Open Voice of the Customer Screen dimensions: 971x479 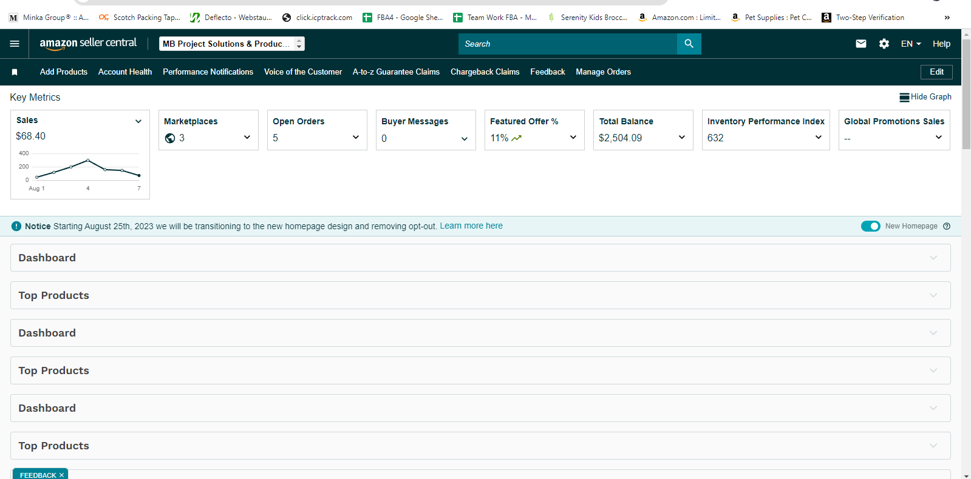[303, 72]
